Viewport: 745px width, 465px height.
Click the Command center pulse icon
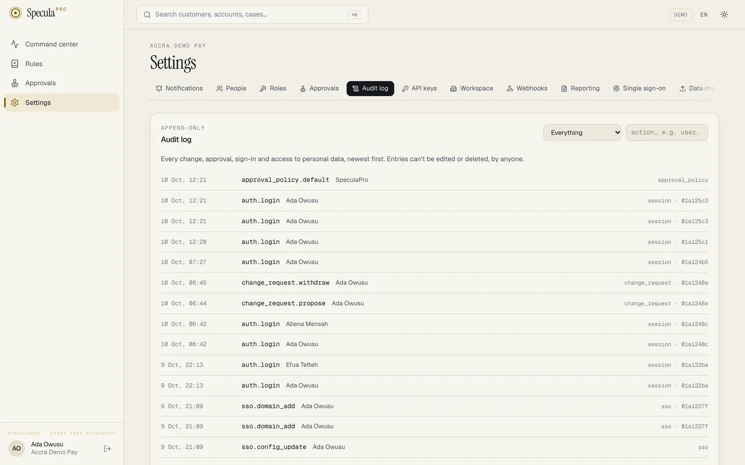pyautogui.click(x=15, y=44)
